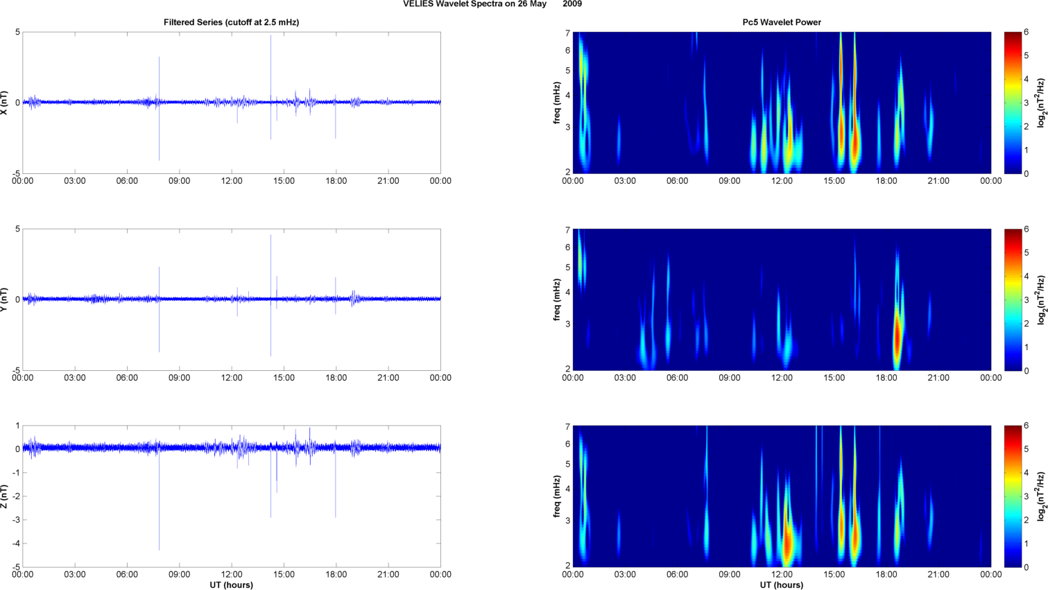Click the '7' frequency tick on the Y spectrogram
This screenshot has width=1048, height=590.
pos(567,230)
